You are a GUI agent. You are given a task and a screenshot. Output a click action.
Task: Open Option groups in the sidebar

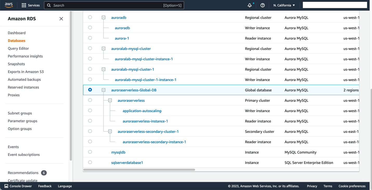(20, 129)
